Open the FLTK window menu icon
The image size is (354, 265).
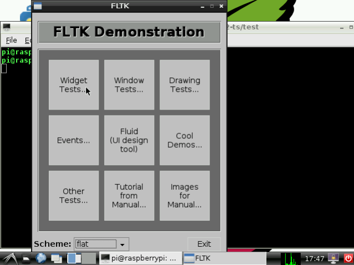pos(38,6)
